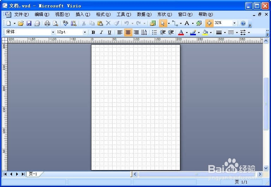Click the line color pen swatch
Image resolution: width=271 pixels, height=187 pixels.
point(193,32)
